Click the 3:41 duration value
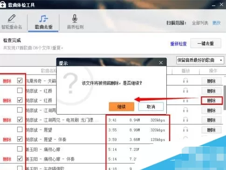Image resolution: width=226 pixels, height=170 pixels. 112,120
